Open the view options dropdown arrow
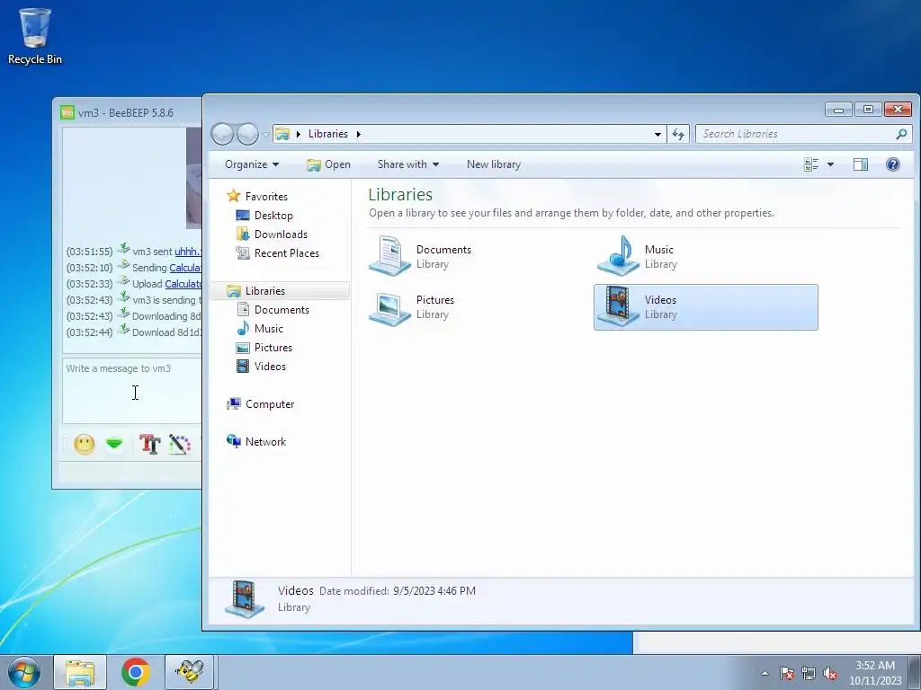921x690 pixels. click(830, 164)
